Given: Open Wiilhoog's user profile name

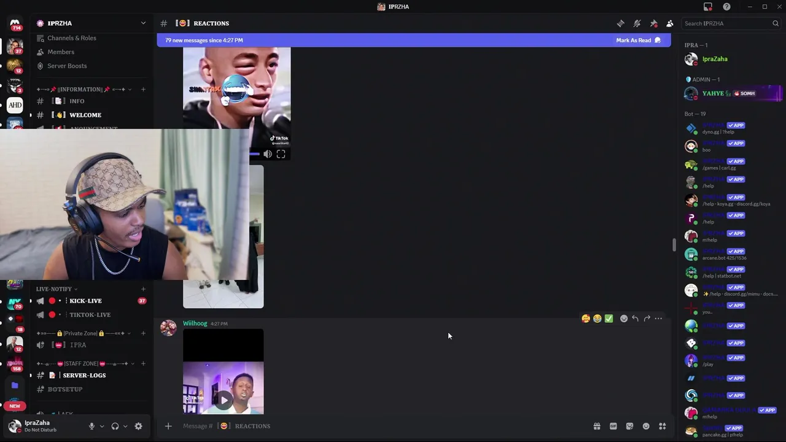Looking at the screenshot, I should (x=195, y=324).
